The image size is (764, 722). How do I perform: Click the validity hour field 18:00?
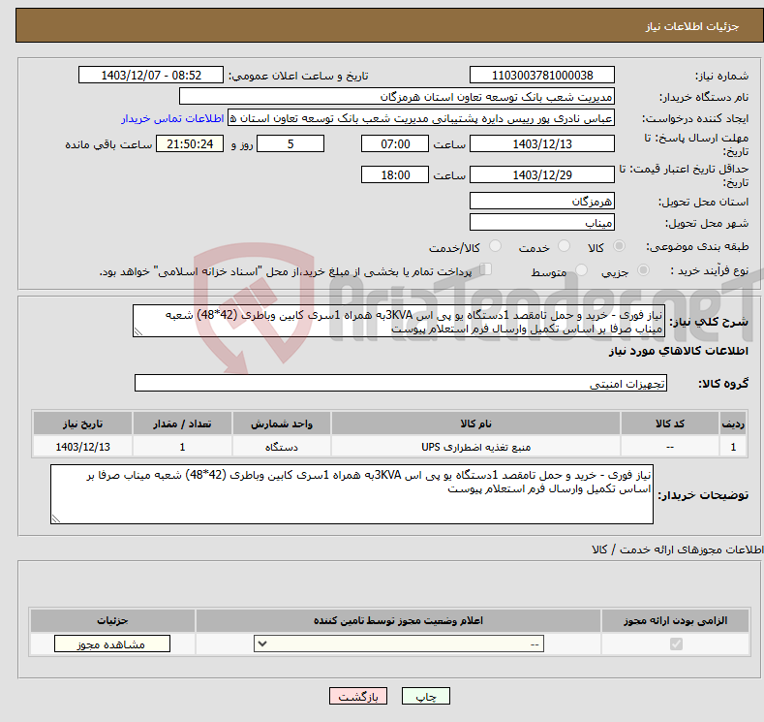(x=395, y=174)
